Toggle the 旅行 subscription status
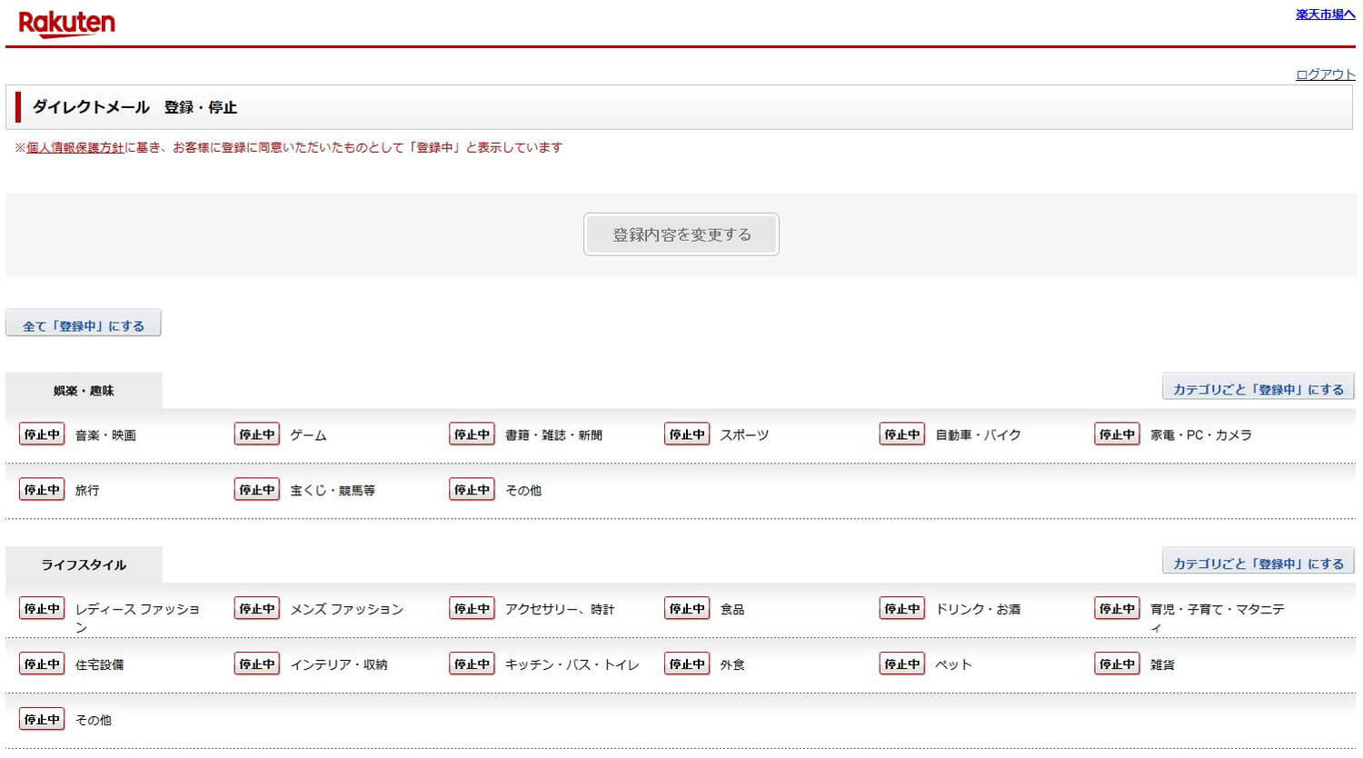Viewport: 1363px width, 758px height. (42, 490)
